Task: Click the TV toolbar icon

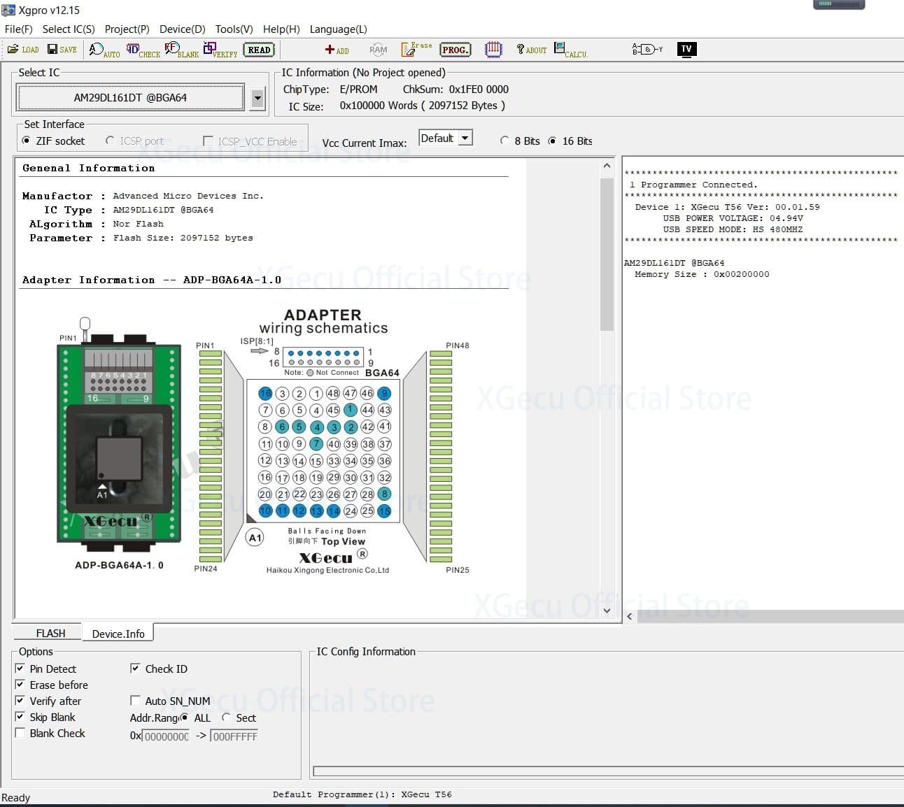Action: coord(686,49)
